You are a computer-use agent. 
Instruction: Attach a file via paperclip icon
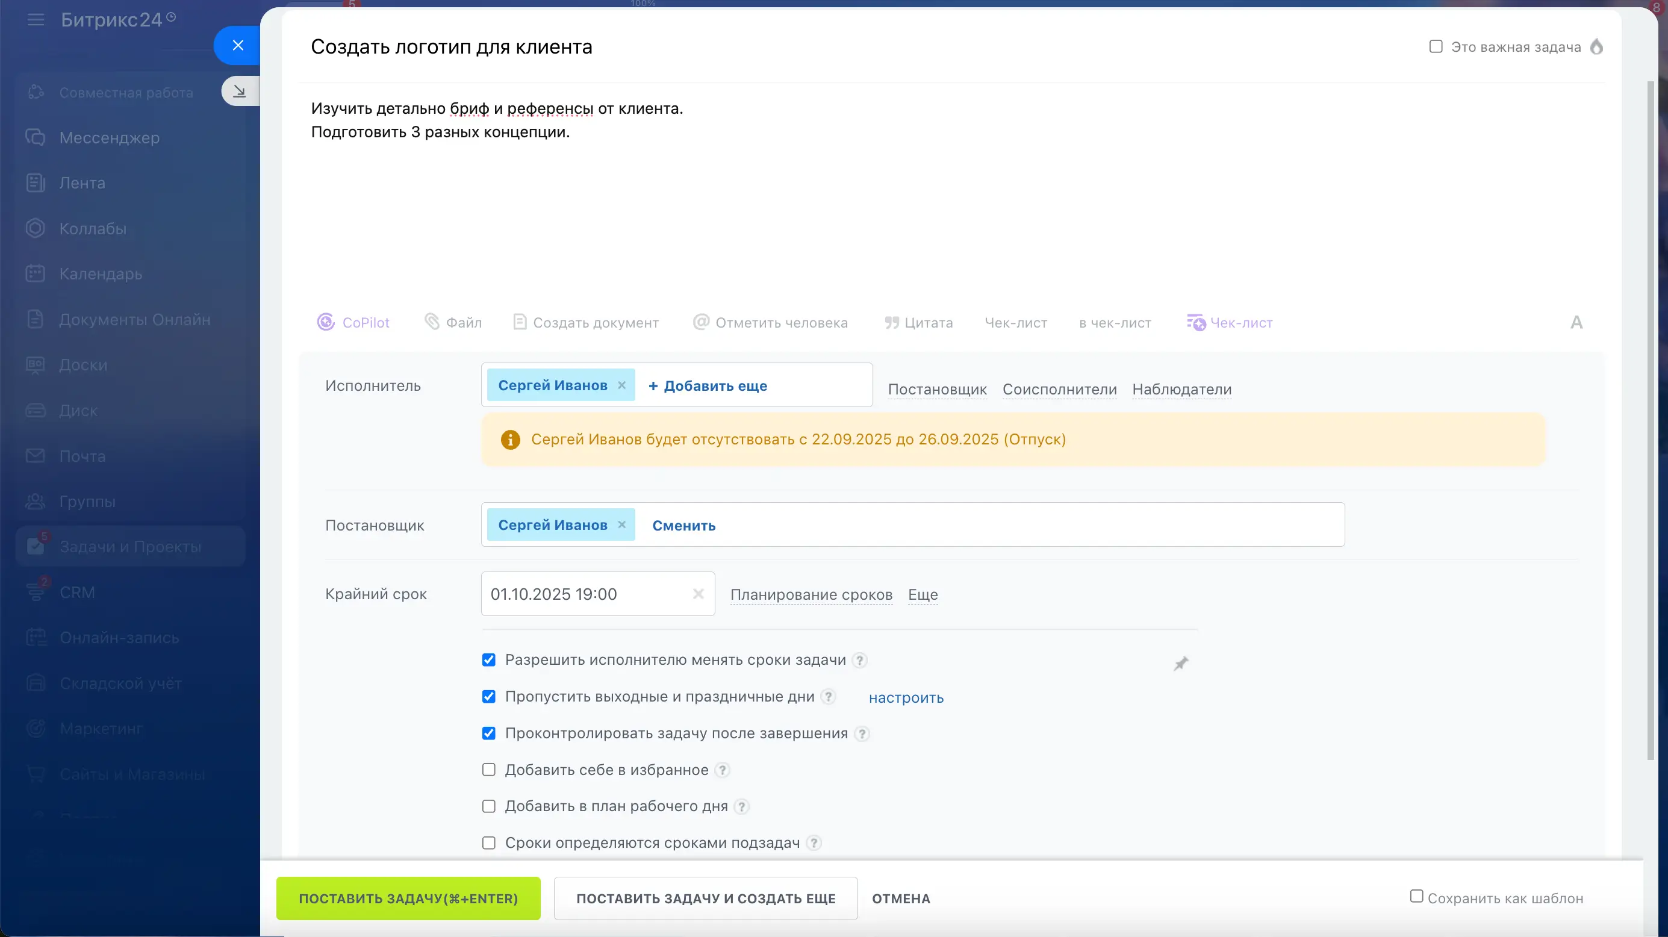click(431, 321)
